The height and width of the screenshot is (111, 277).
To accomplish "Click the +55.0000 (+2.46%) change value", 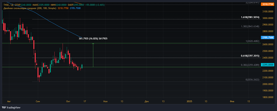I will pyautogui.click(x=95, y=5).
